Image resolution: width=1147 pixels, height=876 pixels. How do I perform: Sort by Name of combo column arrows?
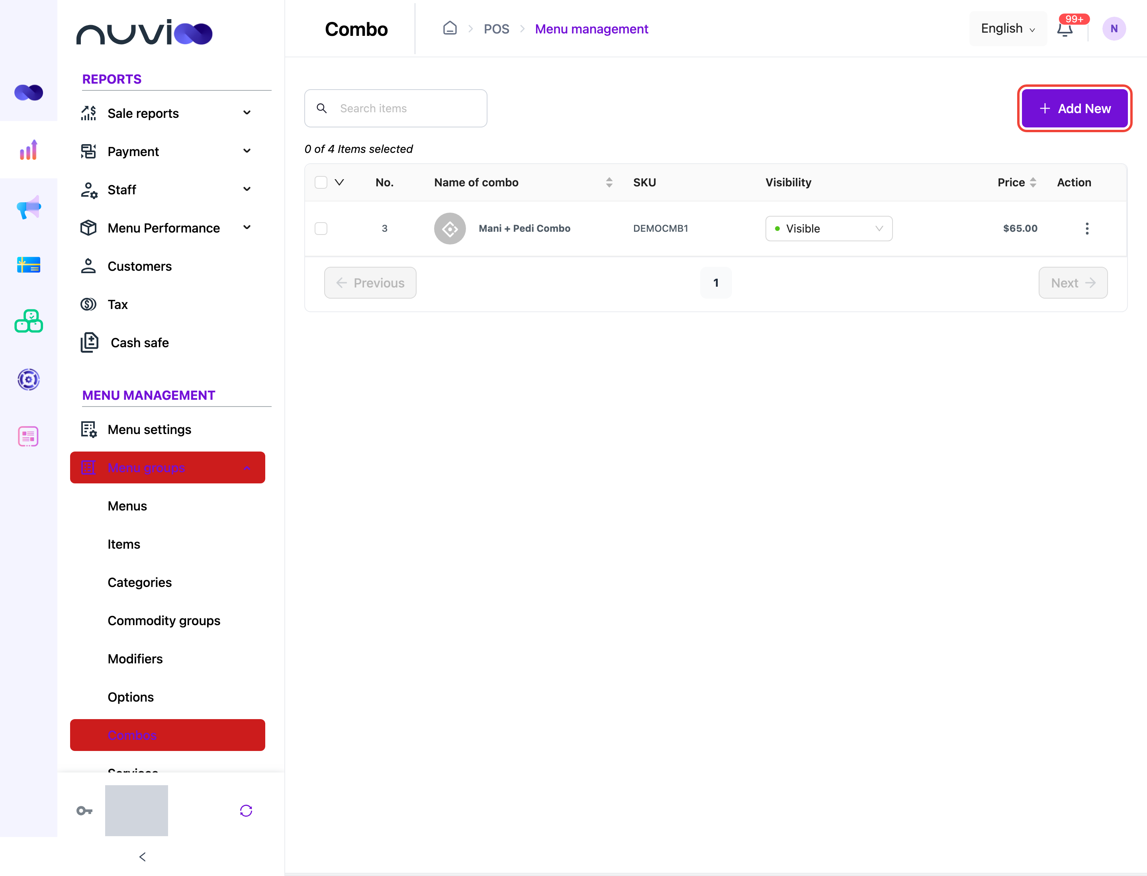(x=609, y=182)
